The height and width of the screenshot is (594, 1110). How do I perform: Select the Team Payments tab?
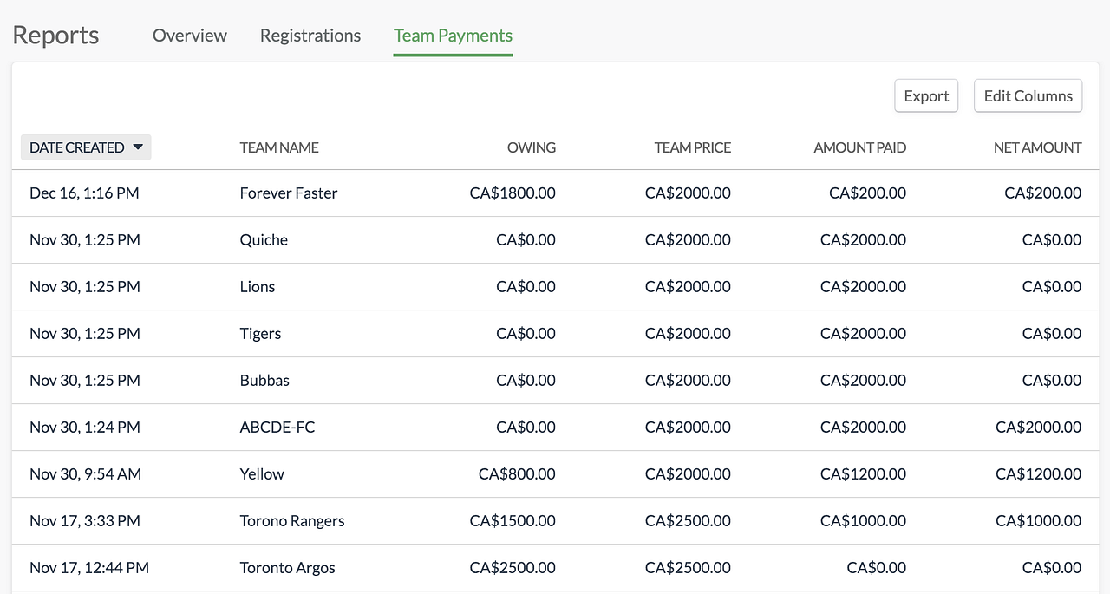coord(453,36)
